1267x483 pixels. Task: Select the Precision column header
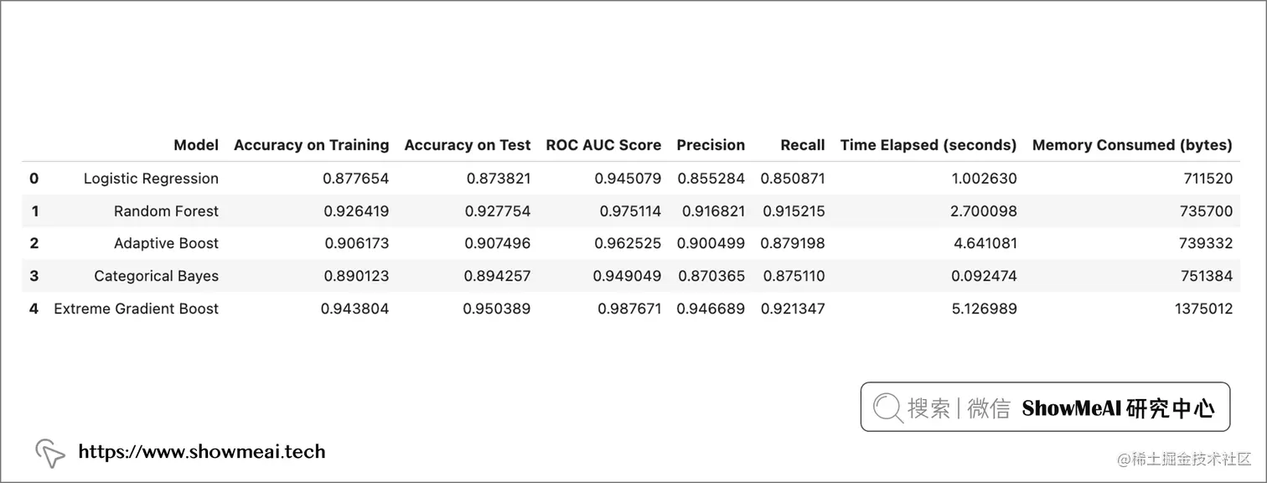(x=711, y=145)
